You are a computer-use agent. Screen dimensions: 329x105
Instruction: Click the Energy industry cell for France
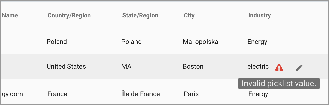pos(258,94)
